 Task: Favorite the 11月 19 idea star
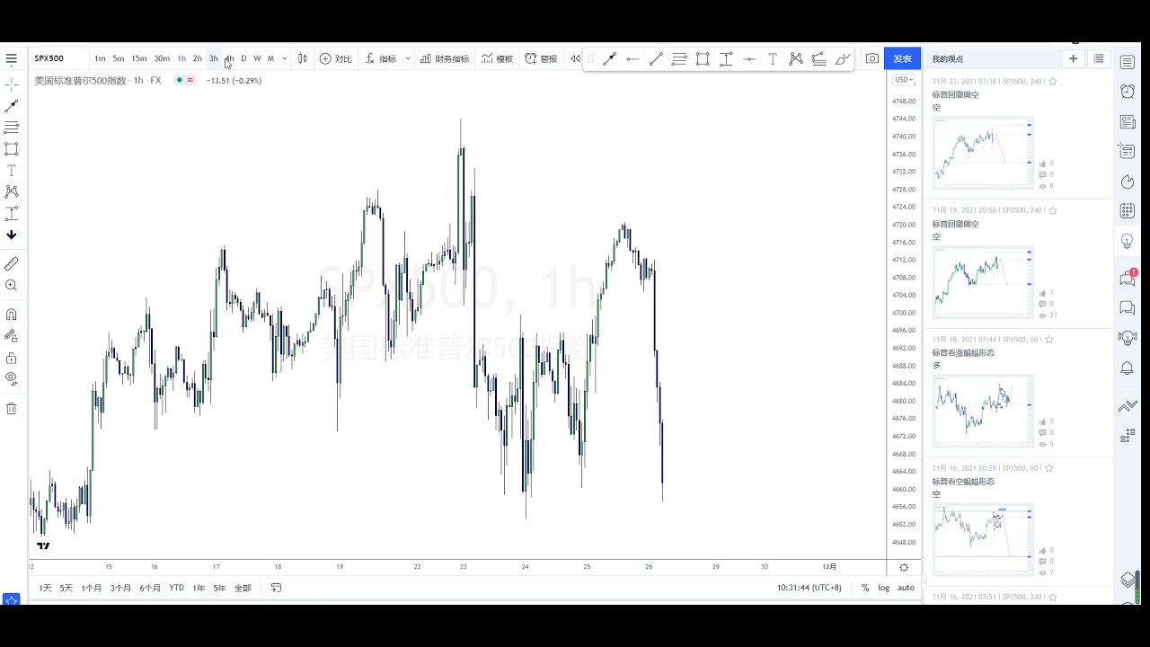[x=1053, y=210]
